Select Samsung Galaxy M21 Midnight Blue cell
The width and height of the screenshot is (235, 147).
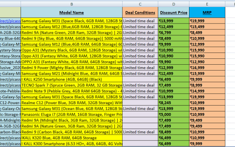pyautogui.click(x=72, y=73)
